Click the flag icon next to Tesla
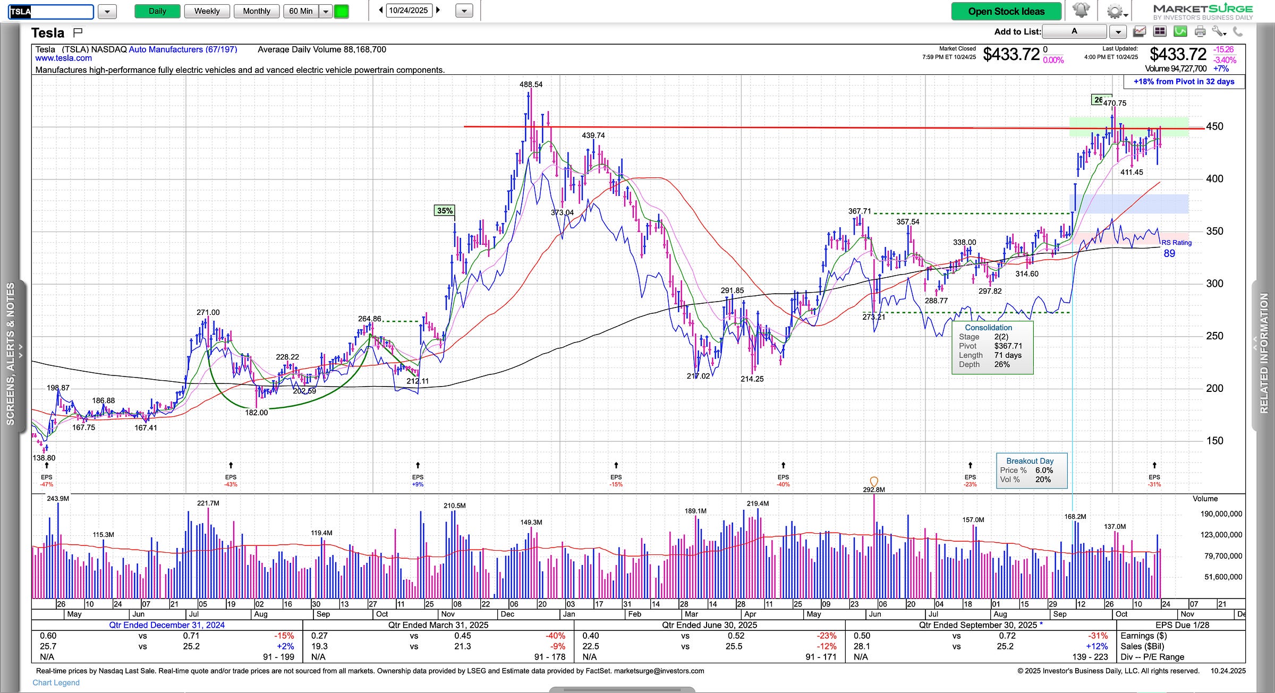 [x=78, y=32]
